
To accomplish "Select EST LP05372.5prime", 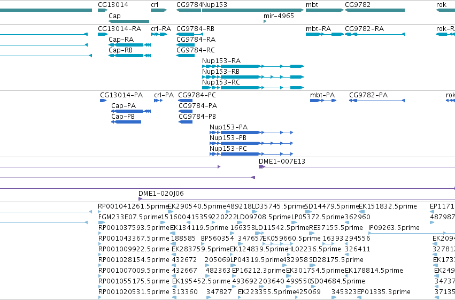I will (x=318, y=217).
